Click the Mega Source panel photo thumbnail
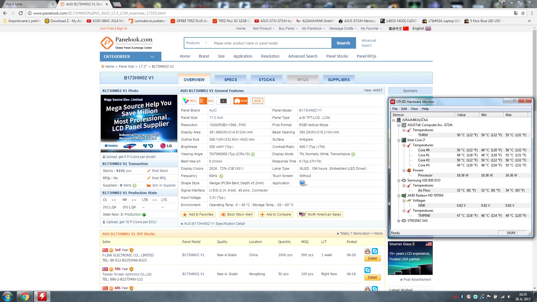The height and width of the screenshot is (302, 537). (x=139, y=124)
